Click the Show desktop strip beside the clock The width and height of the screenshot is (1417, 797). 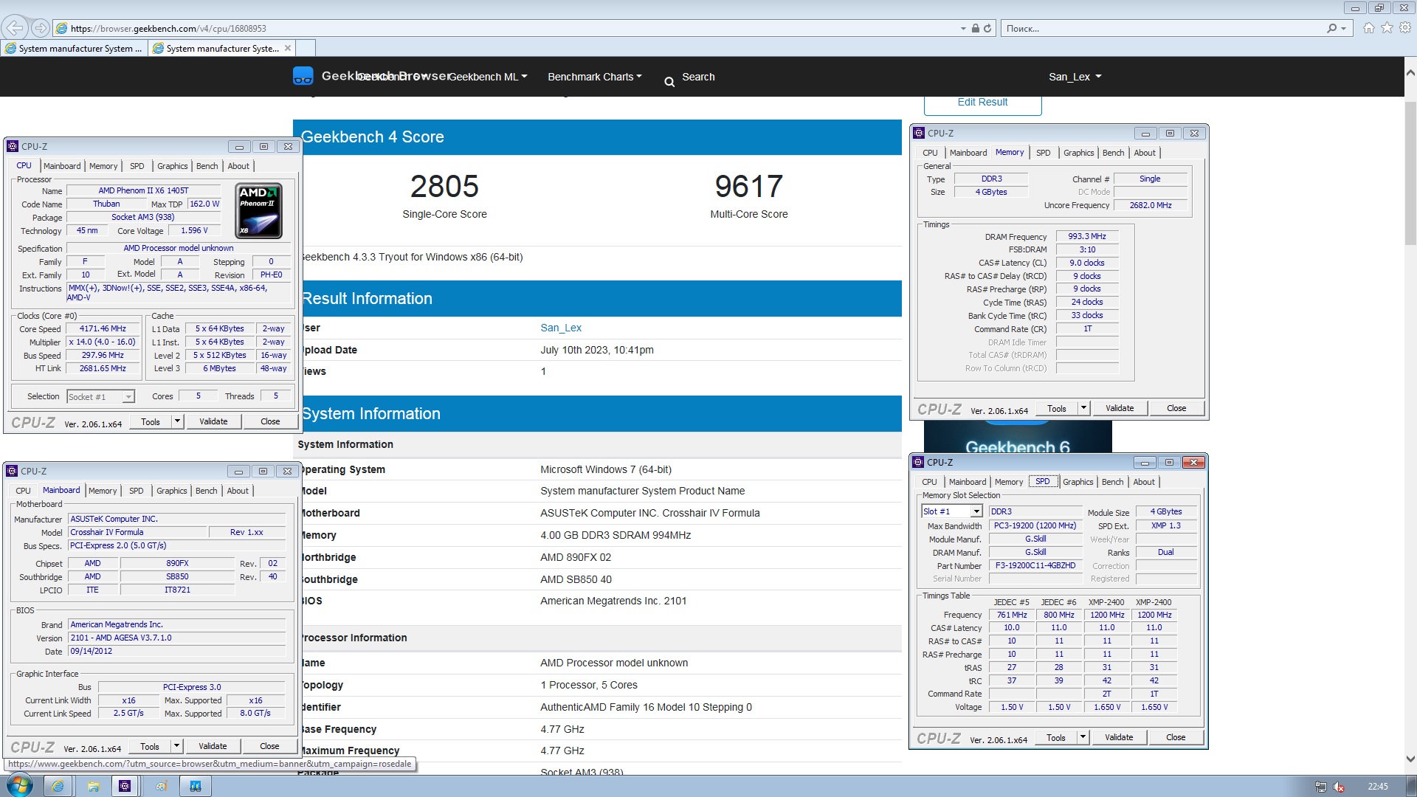(x=1411, y=786)
